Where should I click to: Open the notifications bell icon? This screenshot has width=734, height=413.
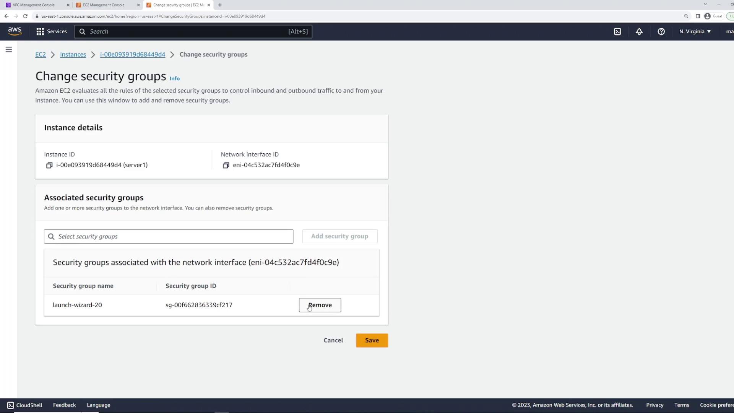coord(639,31)
